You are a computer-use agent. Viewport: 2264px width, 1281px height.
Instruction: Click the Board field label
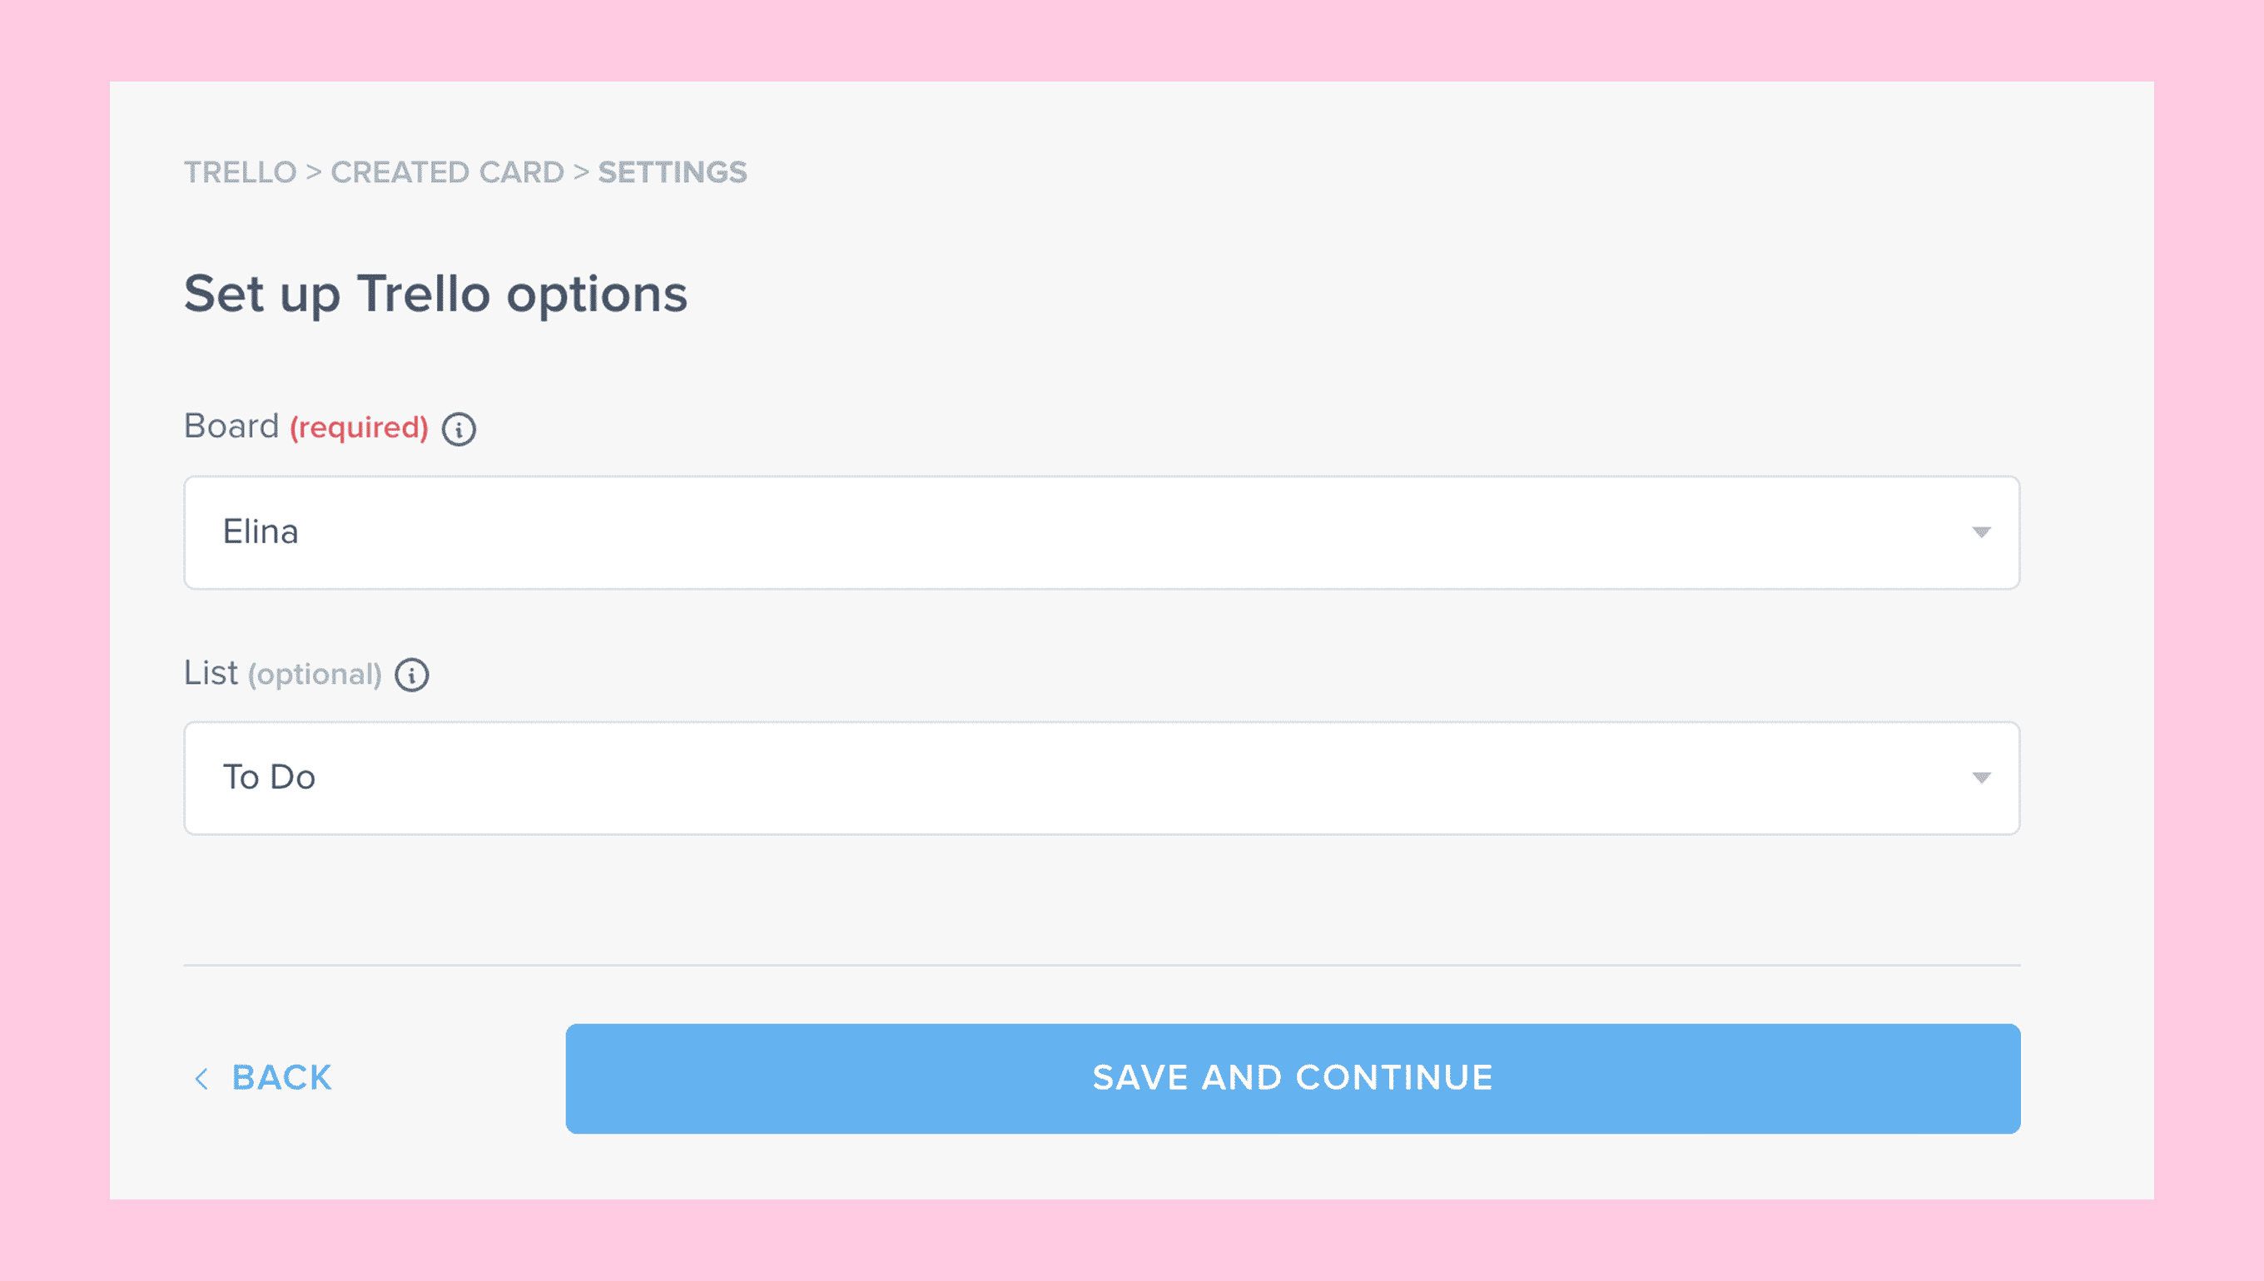[x=231, y=427]
